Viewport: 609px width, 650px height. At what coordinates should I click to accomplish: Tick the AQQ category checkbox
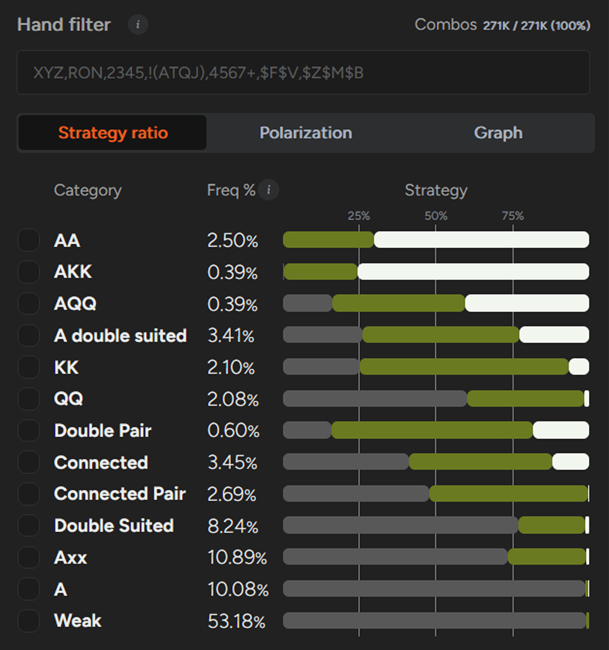[x=29, y=303]
